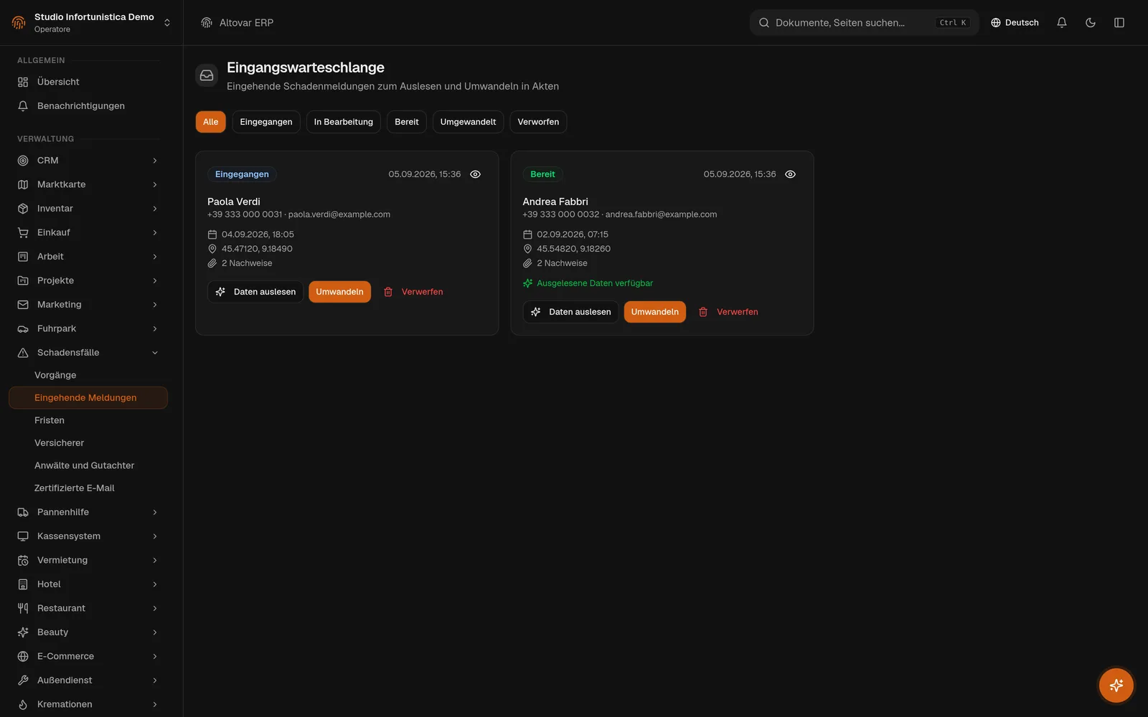Image resolution: width=1148 pixels, height=717 pixels.
Task: Select the Bereit filter tab
Action: pos(407,122)
